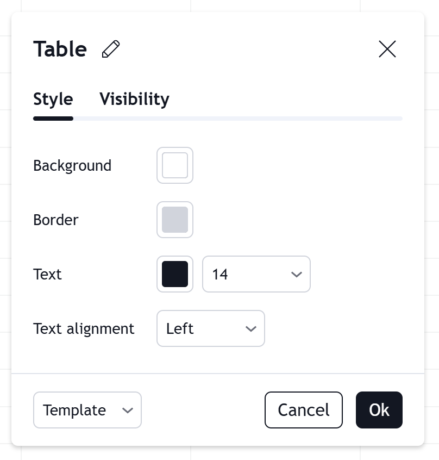Change the dark Text color swatch
Image resolution: width=439 pixels, height=460 pixels.
point(175,274)
